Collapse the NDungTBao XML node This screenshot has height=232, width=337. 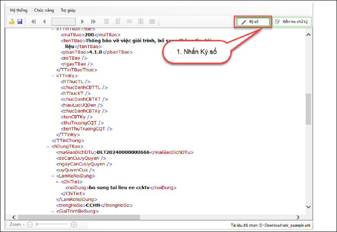click(x=47, y=146)
